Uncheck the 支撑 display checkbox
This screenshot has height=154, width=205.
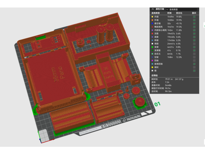point(195,47)
